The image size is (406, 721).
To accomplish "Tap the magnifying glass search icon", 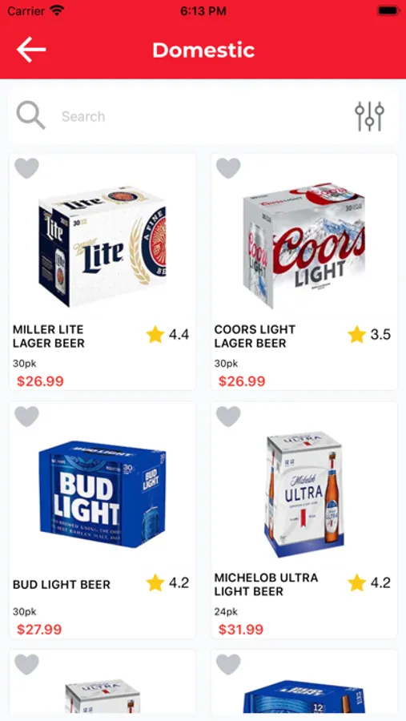I will 30,115.
